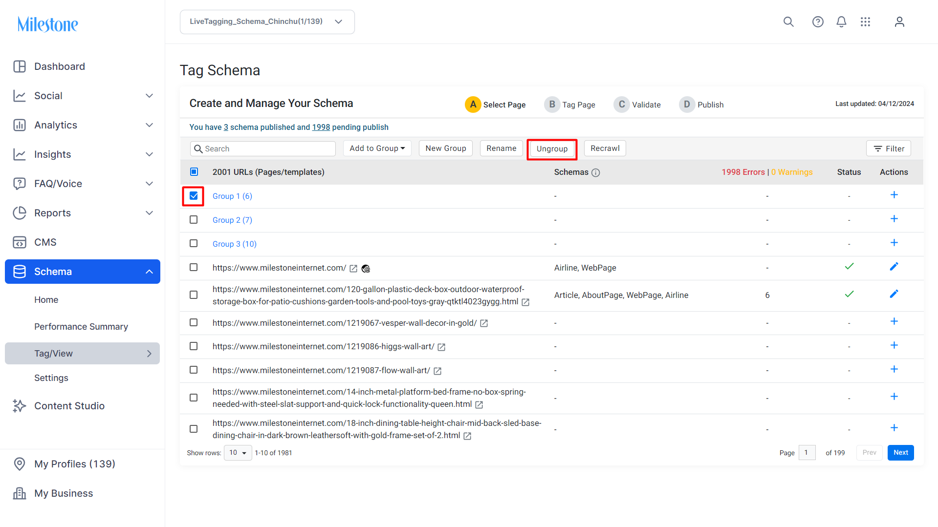Open the Show rows count dropdown
Image resolution: width=938 pixels, height=527 pixels.
(x=238, y=453)
